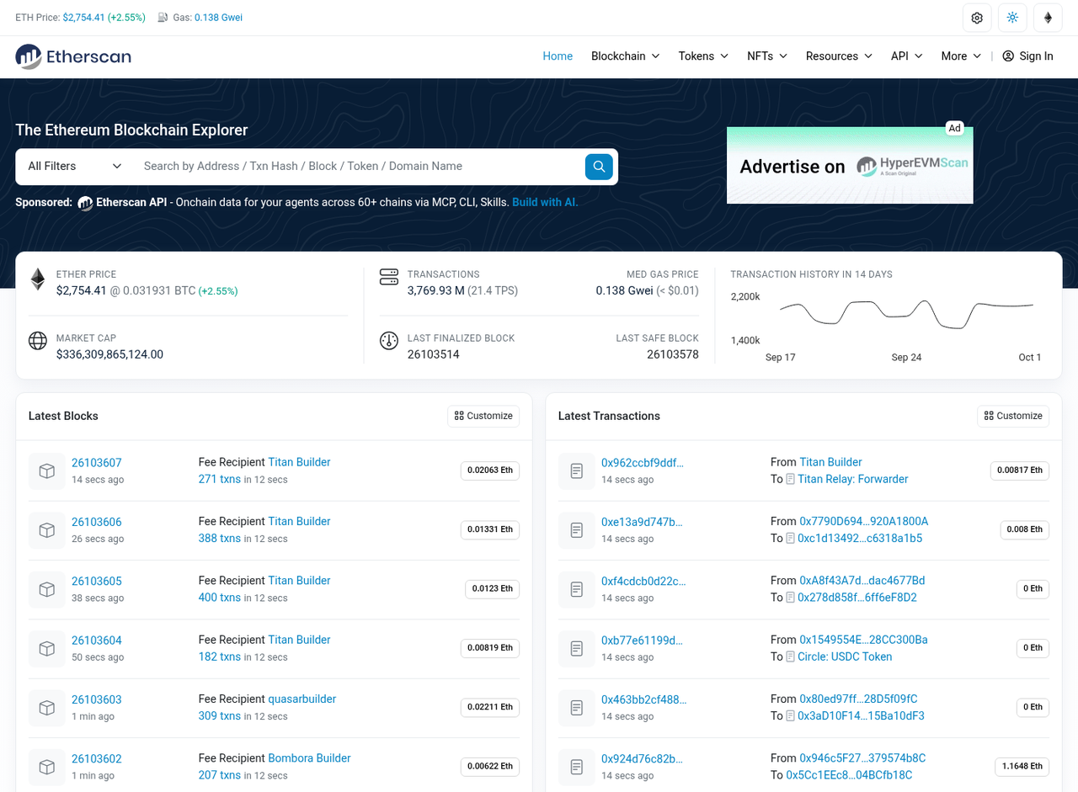
Task: Expand the Tokens menu
Action: (x=703, y=56)
